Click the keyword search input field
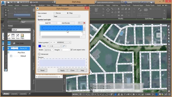The height and width of the screenshot is (97, 172). point(108,2)
